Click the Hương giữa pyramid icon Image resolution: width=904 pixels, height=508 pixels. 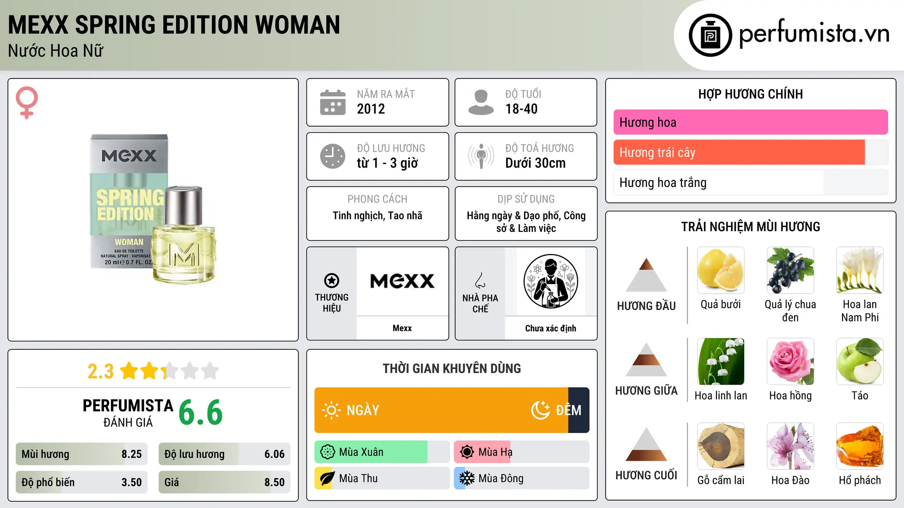(x=646, y=359)
